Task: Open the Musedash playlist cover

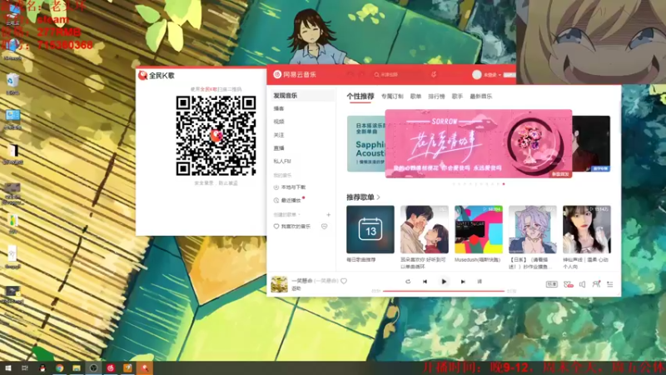Action: (479, 230)
